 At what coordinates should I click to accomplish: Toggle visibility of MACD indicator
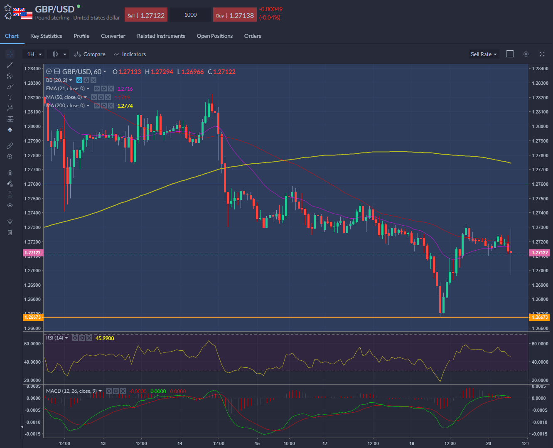(109, 391)
